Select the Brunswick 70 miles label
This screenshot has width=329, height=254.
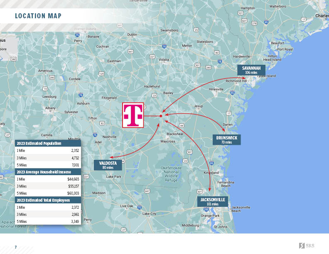[227, 140]
